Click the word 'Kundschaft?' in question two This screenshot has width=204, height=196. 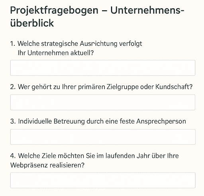tap(174, 87)
